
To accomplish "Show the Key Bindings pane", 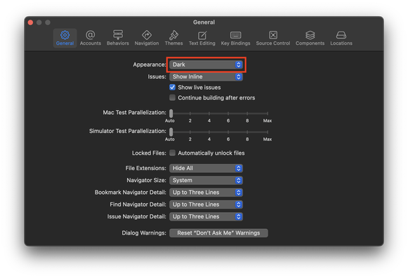I will click(x=235, y=38).
